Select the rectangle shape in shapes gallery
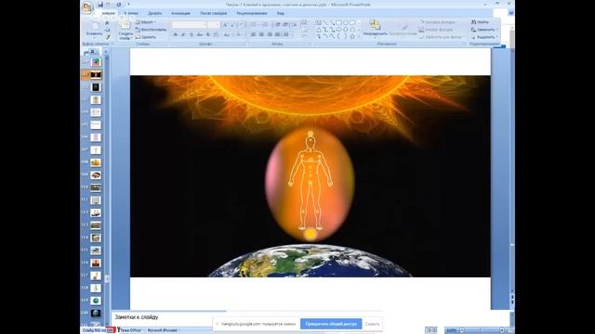The width and height of the screenshot is (595, 334). tap(338, 23)
